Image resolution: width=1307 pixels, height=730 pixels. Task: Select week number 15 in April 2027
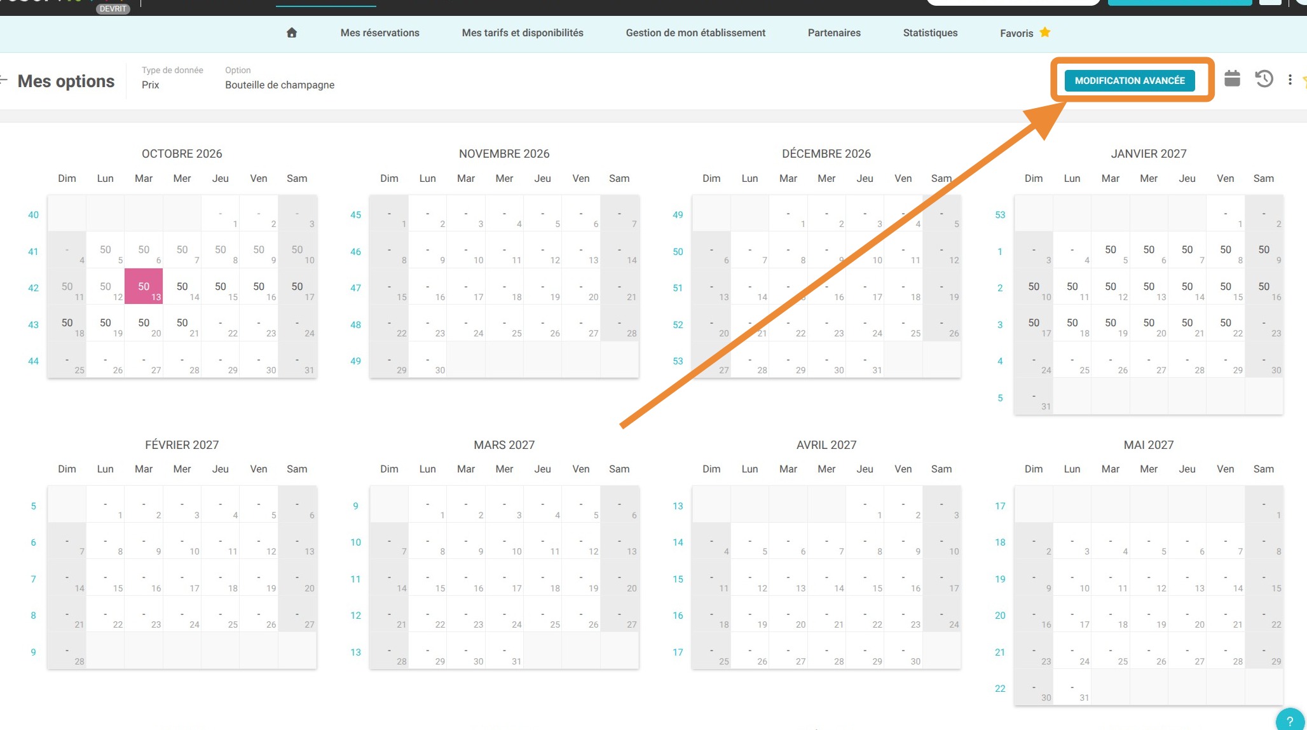pyautogui.click(x=678, y=579)
